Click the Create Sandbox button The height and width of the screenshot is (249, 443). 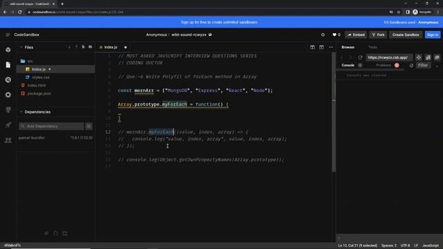click(406, 35)
